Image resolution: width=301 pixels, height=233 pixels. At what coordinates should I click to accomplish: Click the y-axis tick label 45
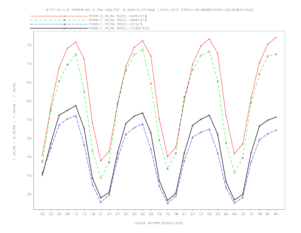[29, 157]
